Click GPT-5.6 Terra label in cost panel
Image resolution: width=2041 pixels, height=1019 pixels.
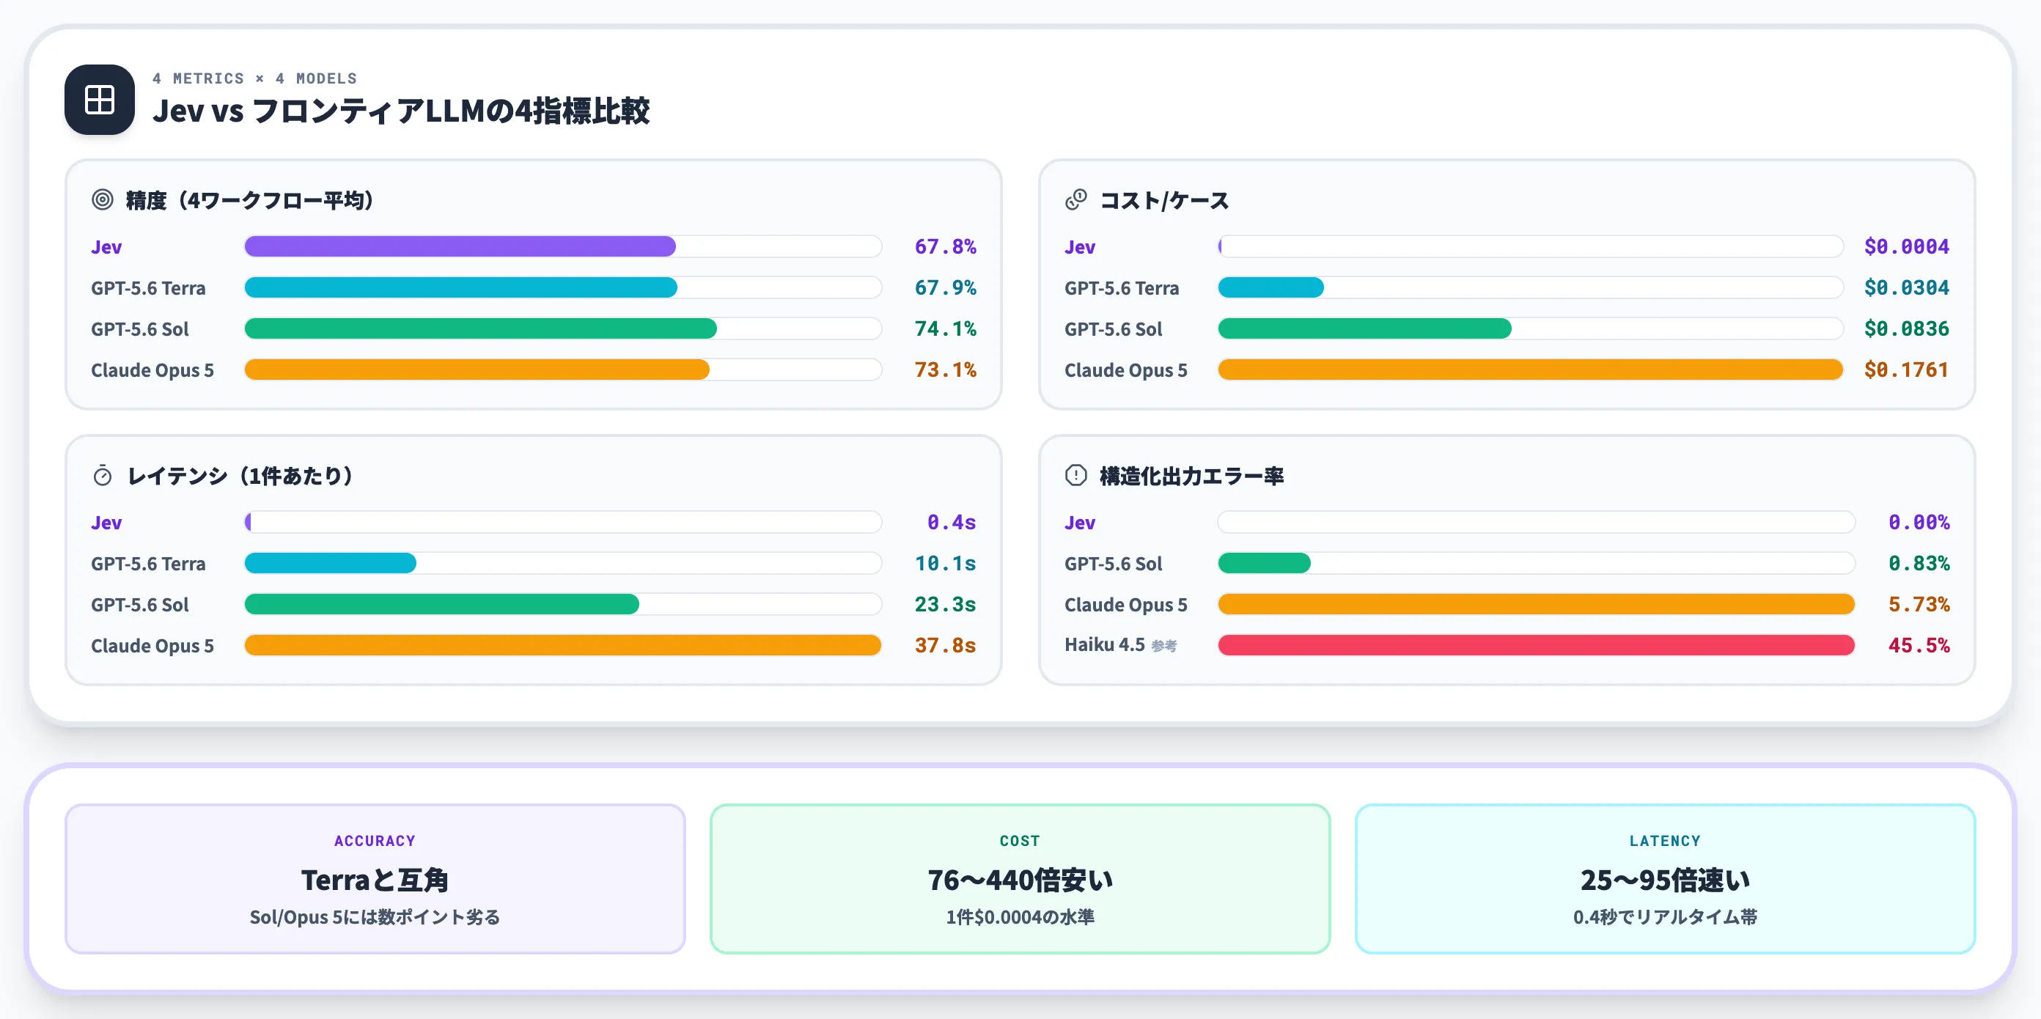tap(1121, 287)
